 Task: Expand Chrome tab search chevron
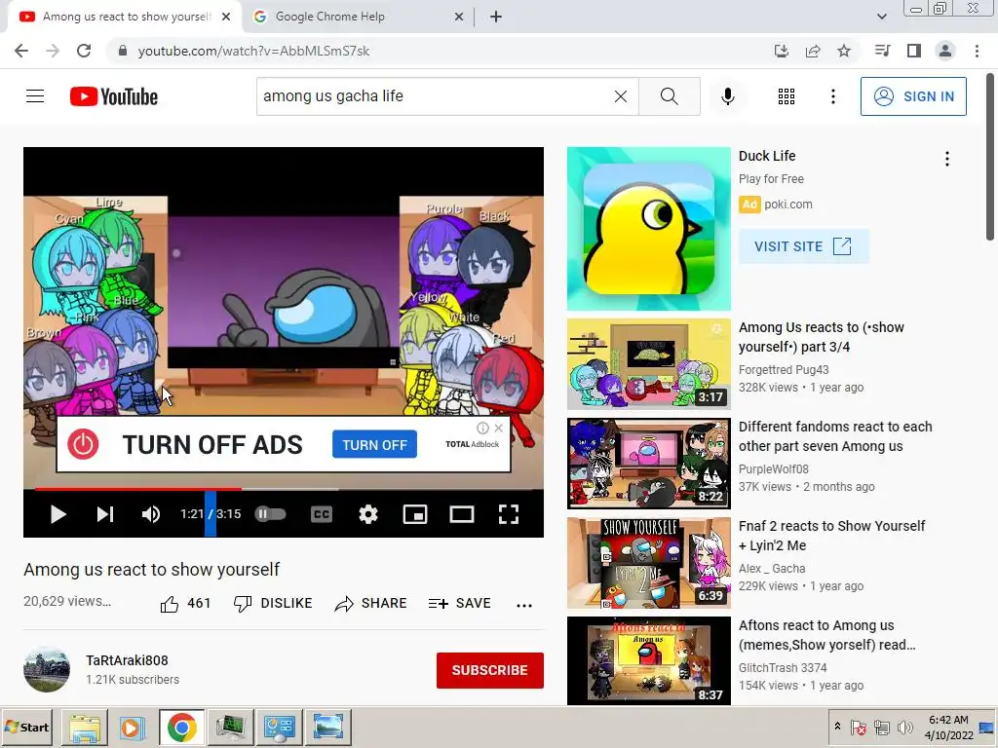click(x=881, y=17)
